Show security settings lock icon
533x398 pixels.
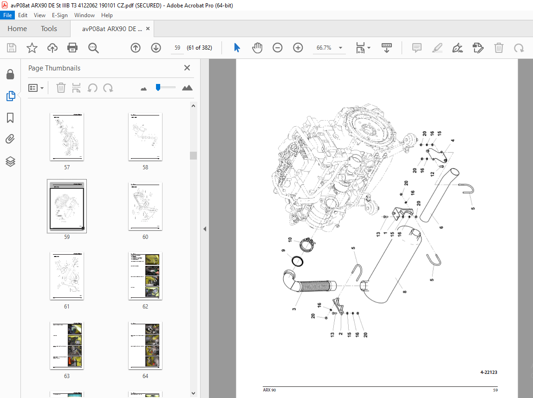tap(10, 74)
